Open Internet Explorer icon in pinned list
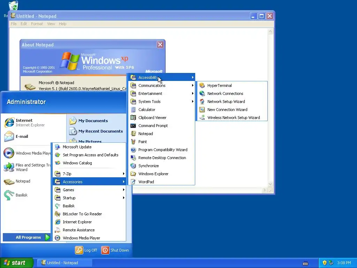Screen dimensions: 357x268 pos(9,122)
